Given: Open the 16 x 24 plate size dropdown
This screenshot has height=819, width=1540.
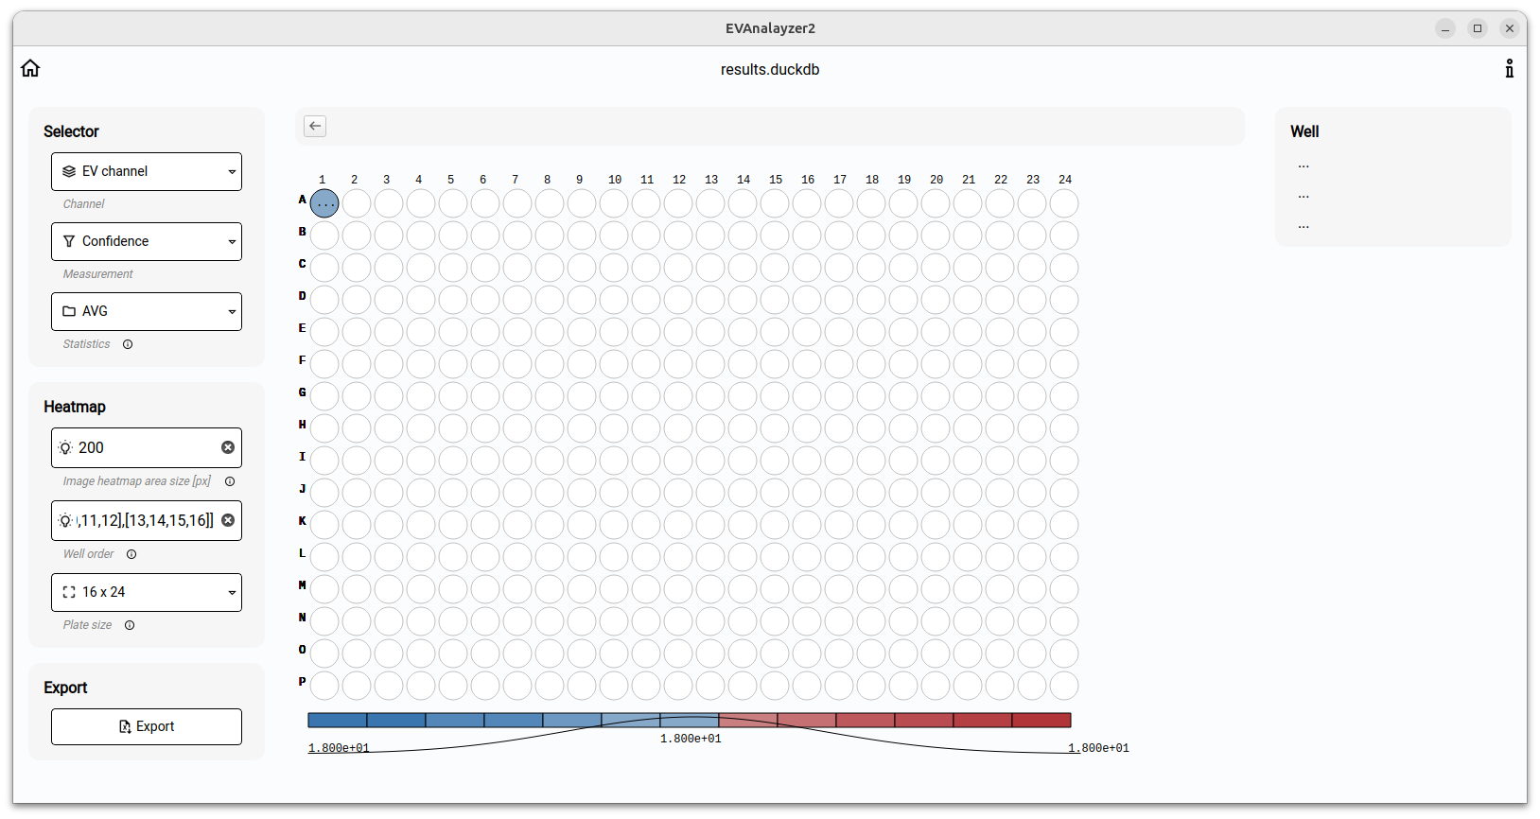Looking at the screenshot, I should pos(147,592).
